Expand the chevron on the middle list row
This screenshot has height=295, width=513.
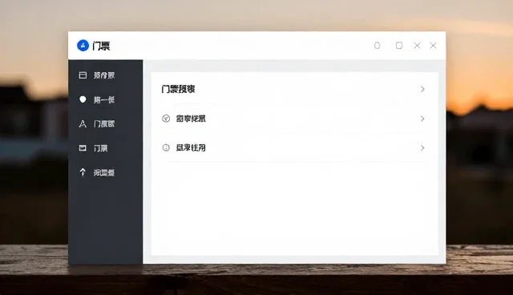[x=422, y=119]
